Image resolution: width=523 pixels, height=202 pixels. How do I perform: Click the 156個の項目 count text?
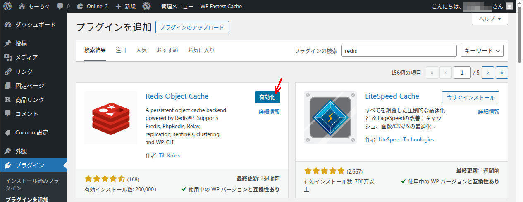click(x=406, y=73)
